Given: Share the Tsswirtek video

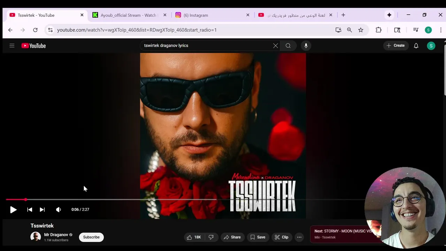Looking at the screenshot, I should tap(232, 237).
